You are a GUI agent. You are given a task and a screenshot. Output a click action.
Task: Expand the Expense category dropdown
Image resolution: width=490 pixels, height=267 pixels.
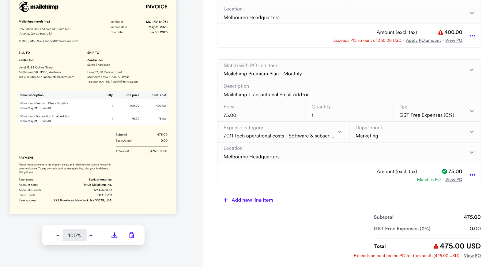coord(340,132)
